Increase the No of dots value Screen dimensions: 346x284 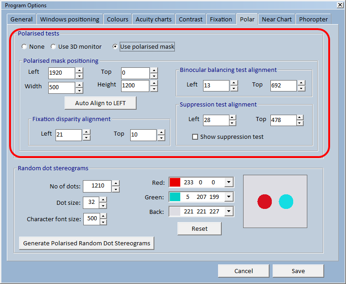[116, 183]
